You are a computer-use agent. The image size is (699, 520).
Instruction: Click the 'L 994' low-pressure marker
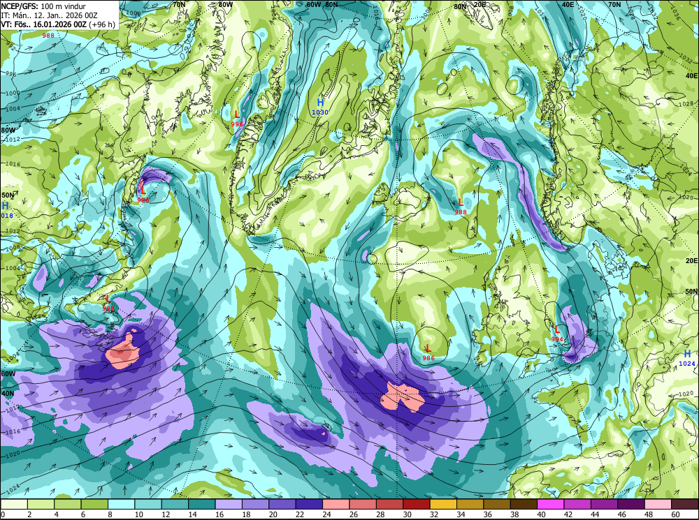coord(557,334)
